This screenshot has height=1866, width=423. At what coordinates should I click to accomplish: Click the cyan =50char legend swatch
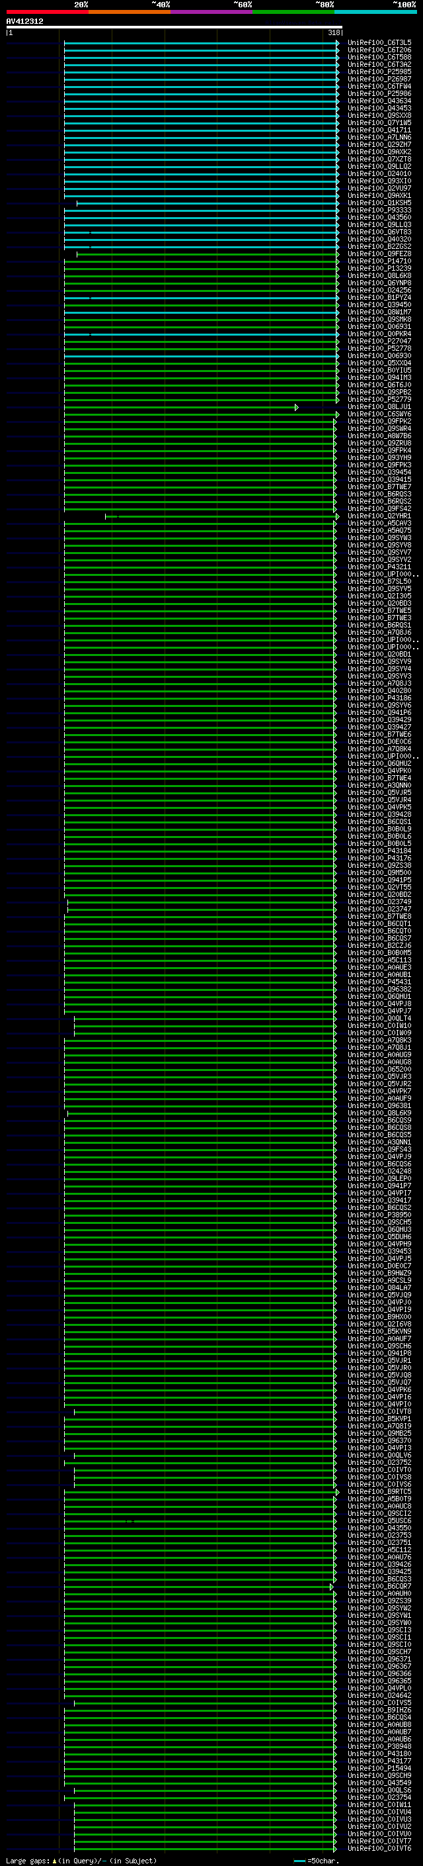point(299,1860)
